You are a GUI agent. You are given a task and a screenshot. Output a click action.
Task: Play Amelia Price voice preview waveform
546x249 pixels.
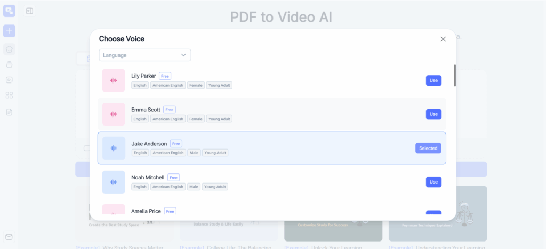coord(114,209)
